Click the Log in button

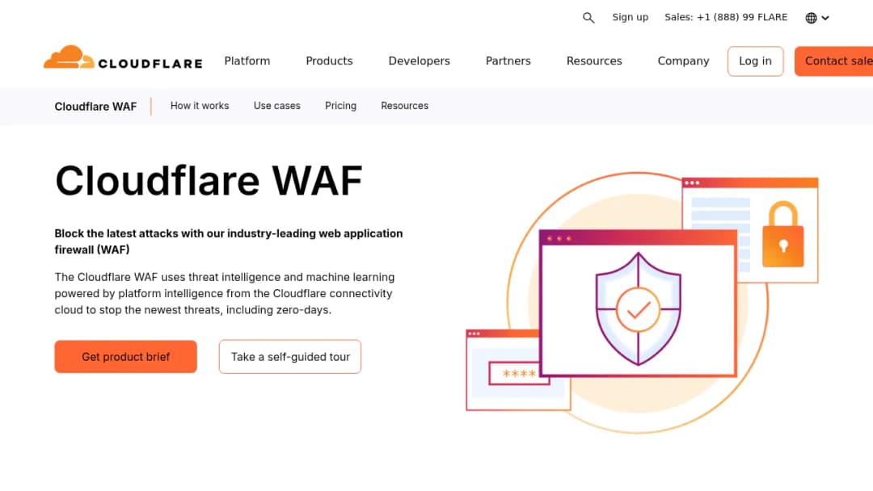(756, 61)
